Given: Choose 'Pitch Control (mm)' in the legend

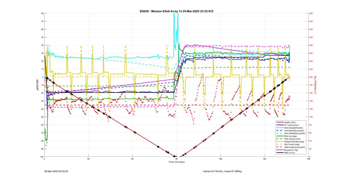Looking at the screenshot, I should (292, 139).
